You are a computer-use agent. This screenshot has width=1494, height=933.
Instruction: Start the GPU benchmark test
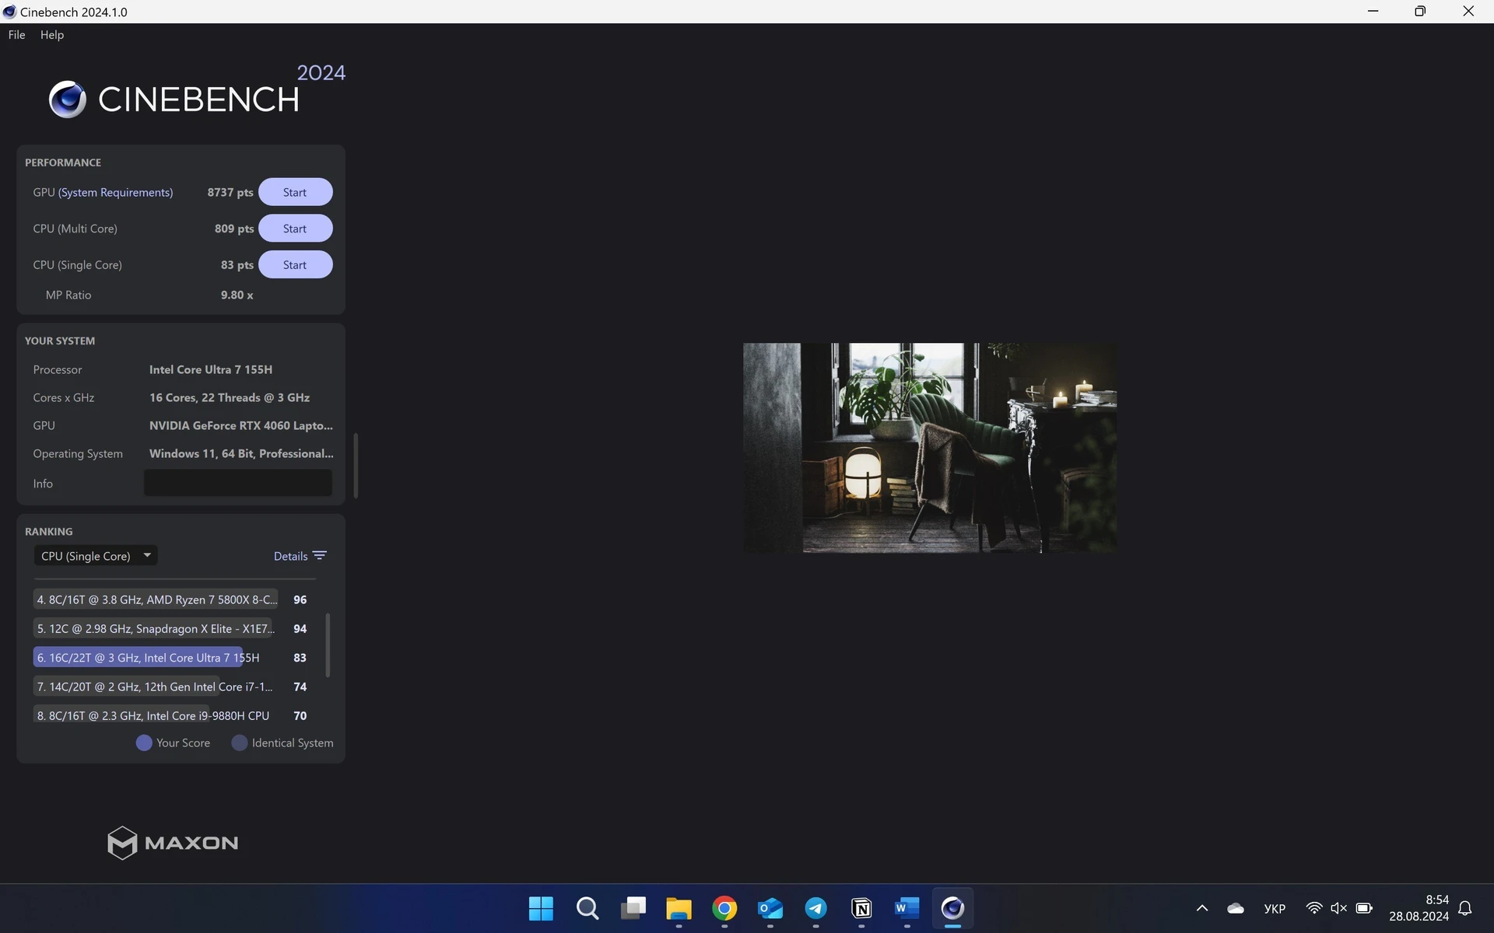coord(295,192)
